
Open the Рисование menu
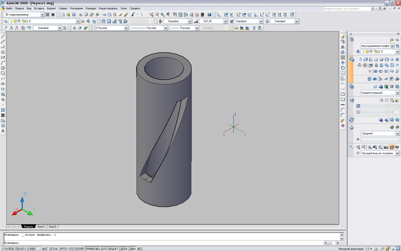tap(76, 8)
